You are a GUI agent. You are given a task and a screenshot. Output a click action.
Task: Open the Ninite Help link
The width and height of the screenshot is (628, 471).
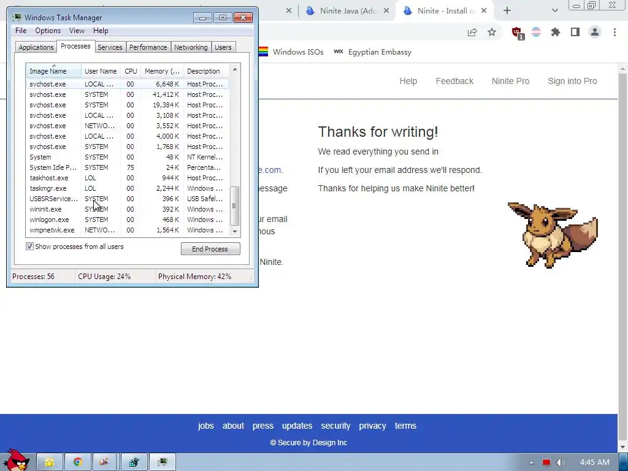tap(408, 81)
